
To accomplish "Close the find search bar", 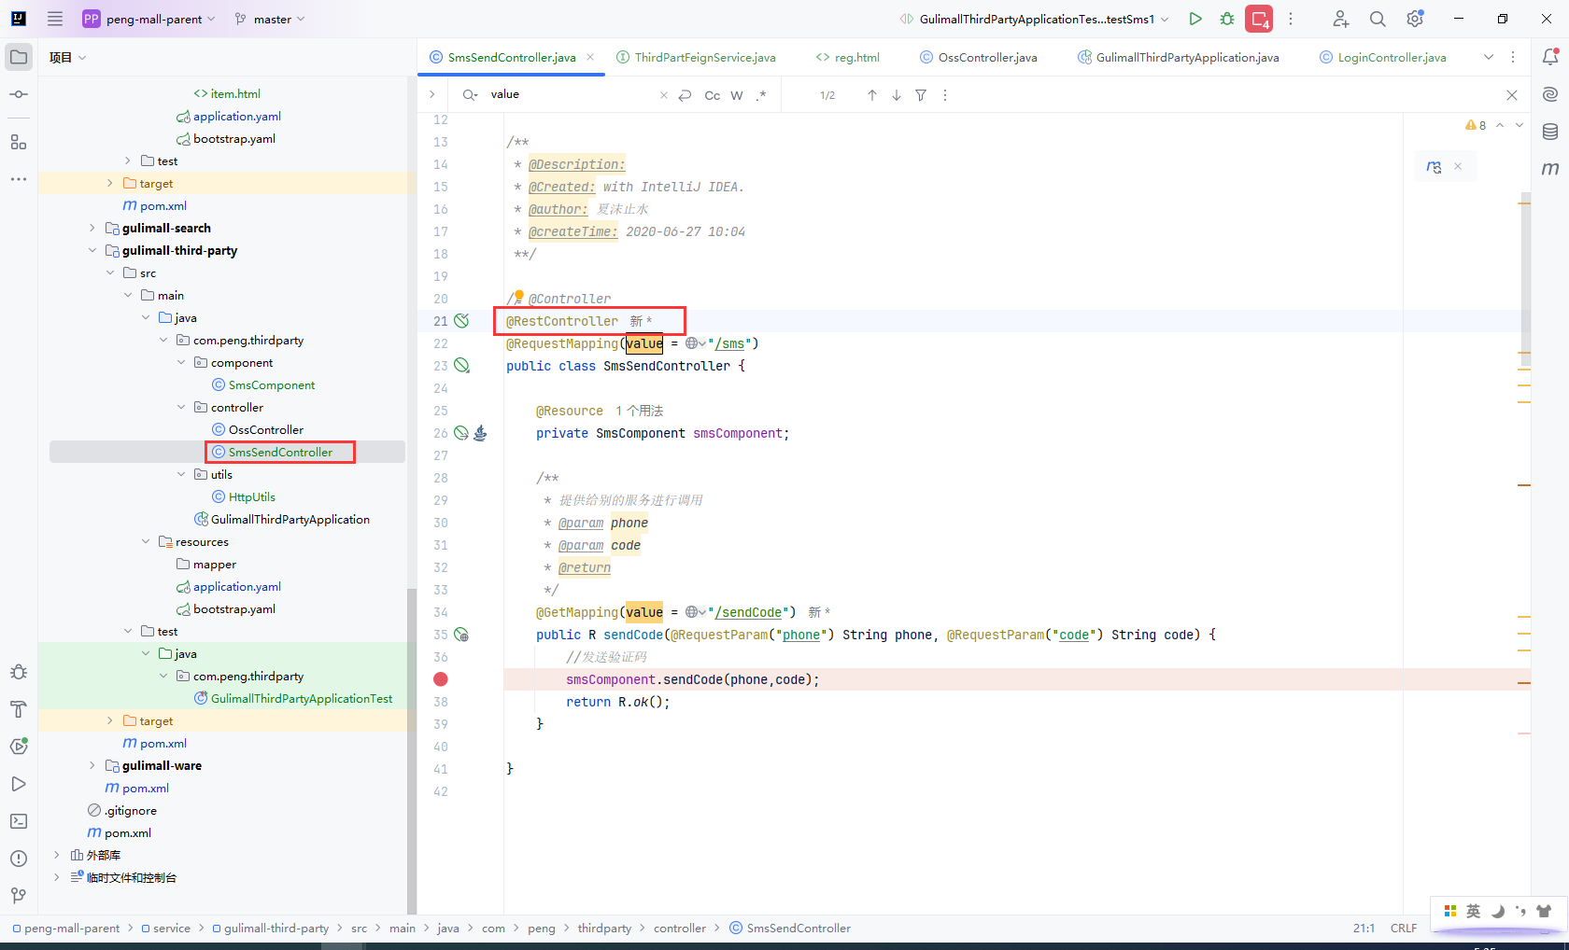I will click(1512, 95).
